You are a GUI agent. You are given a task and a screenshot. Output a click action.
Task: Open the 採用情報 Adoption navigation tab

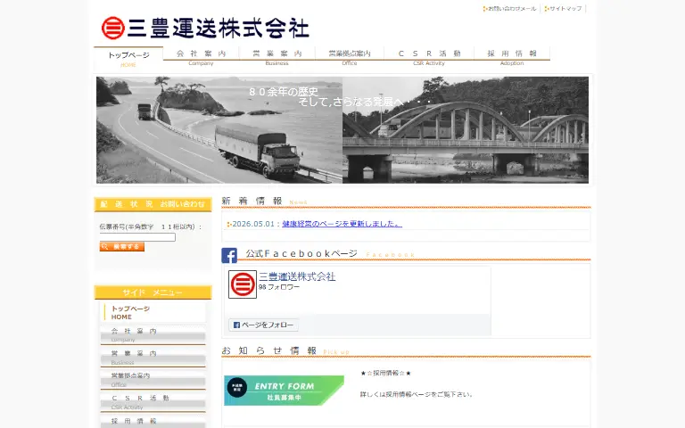click(512, 57)
